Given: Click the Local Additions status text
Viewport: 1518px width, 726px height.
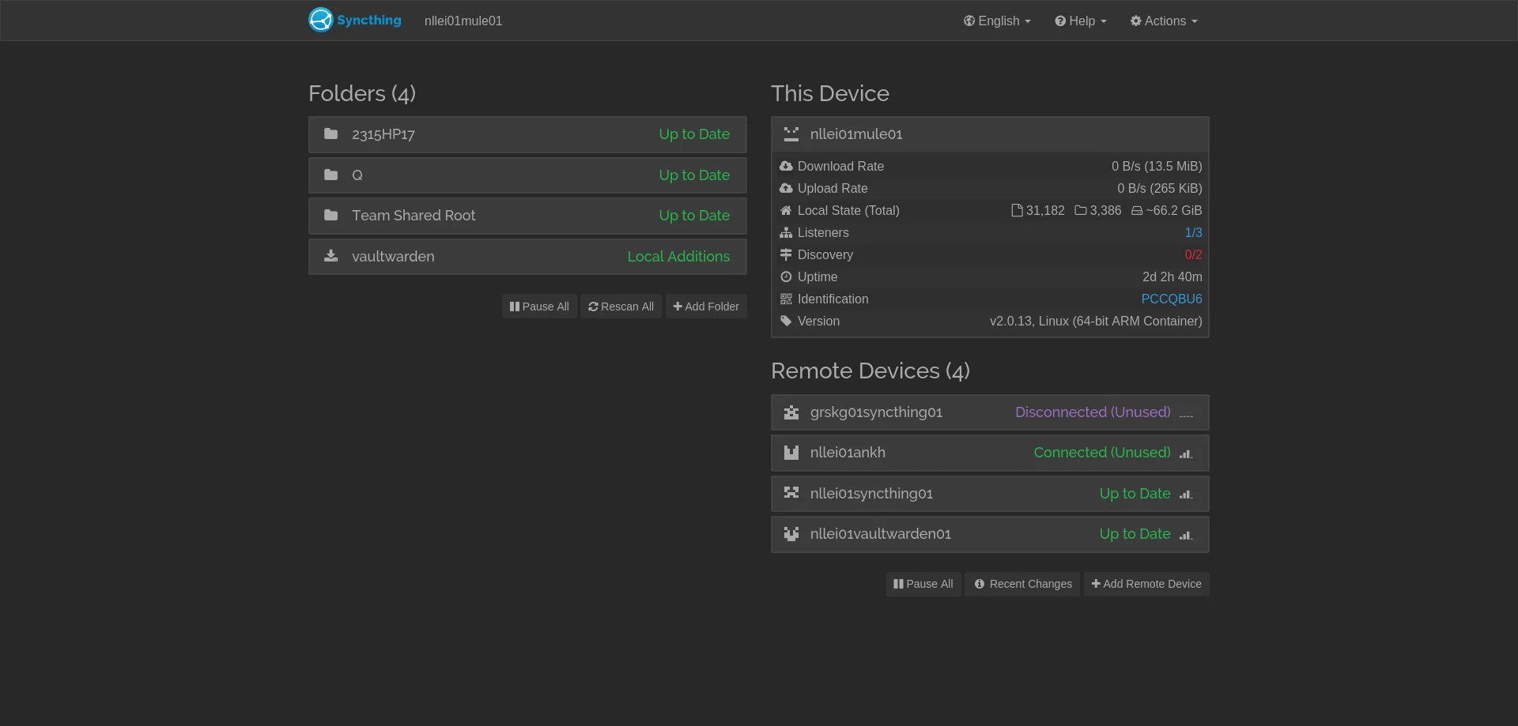Looking at the screenshot, I should pos(678,257).
